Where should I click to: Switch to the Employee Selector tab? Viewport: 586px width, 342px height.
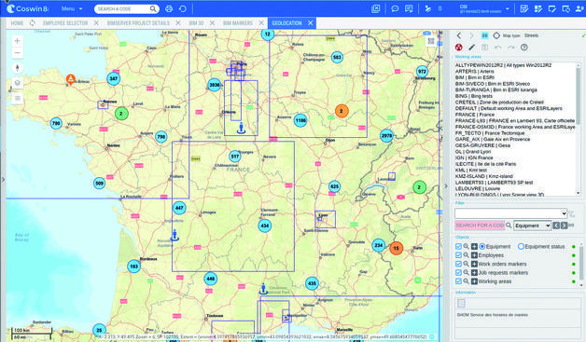pyautogui.click(x=65, y=23)
